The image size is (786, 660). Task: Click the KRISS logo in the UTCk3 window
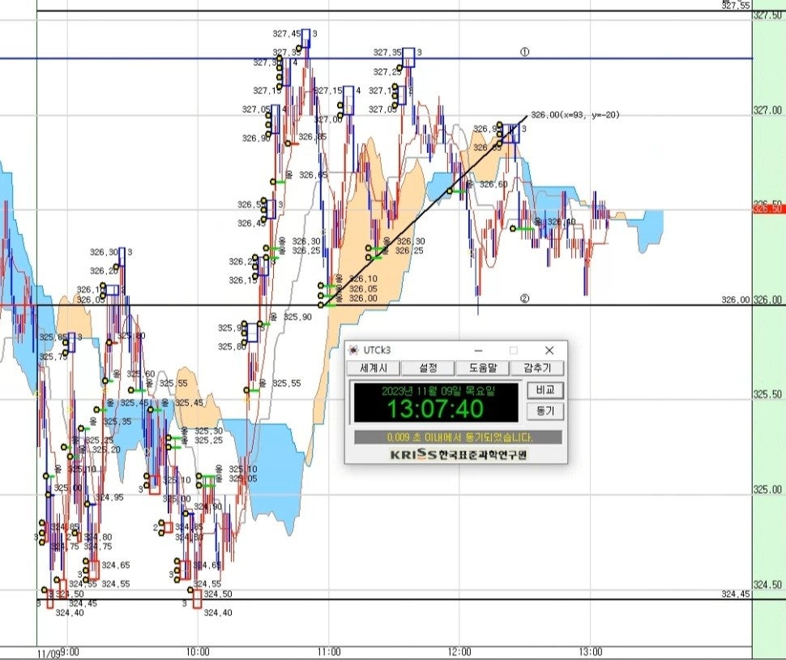point(458,454)
